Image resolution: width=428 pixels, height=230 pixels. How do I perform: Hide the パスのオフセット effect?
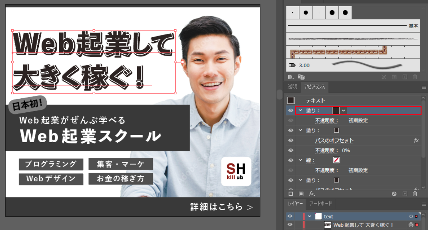tap(291, 140)
